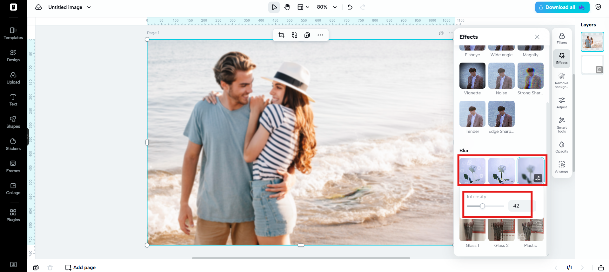Open the Stickers sidebar panel

click(13, 144)
